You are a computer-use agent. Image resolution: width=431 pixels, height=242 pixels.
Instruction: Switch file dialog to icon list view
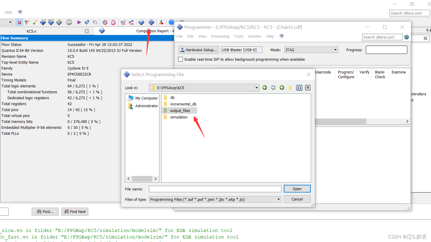[299, 88]
